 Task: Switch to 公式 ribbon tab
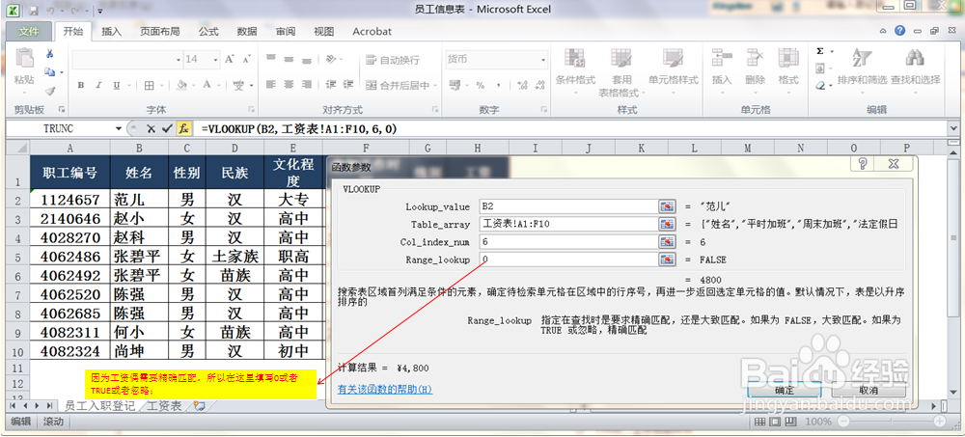click(x=208, y=32)
